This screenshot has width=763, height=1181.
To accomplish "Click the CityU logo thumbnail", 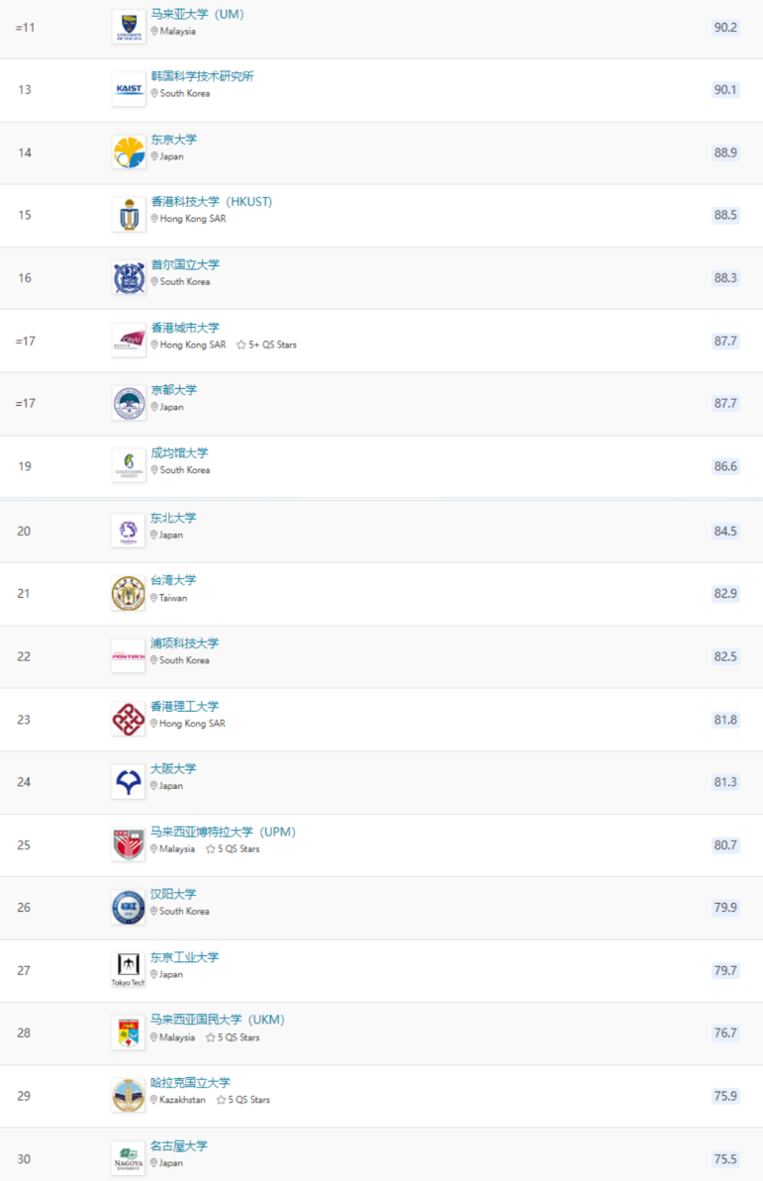I will pyautogui.click(x=129, y=341).
